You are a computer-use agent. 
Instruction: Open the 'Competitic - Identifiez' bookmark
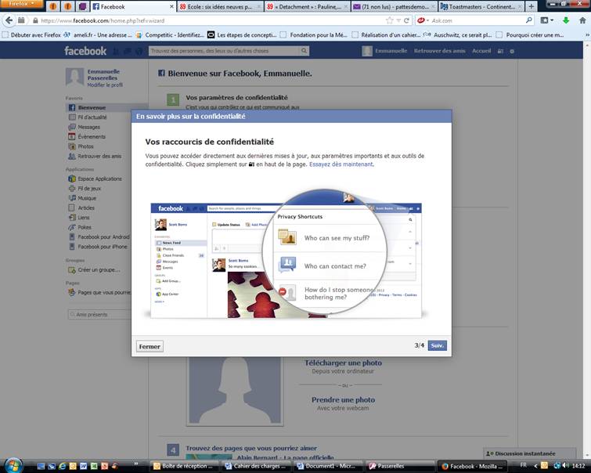click(x=170, y=35)
